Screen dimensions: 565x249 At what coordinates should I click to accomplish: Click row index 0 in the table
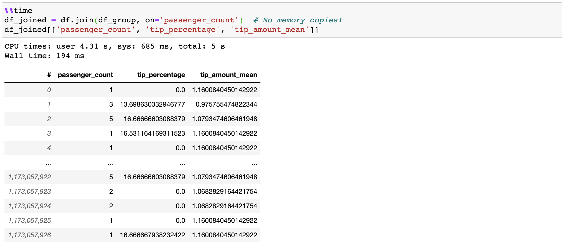coord(49,90)
